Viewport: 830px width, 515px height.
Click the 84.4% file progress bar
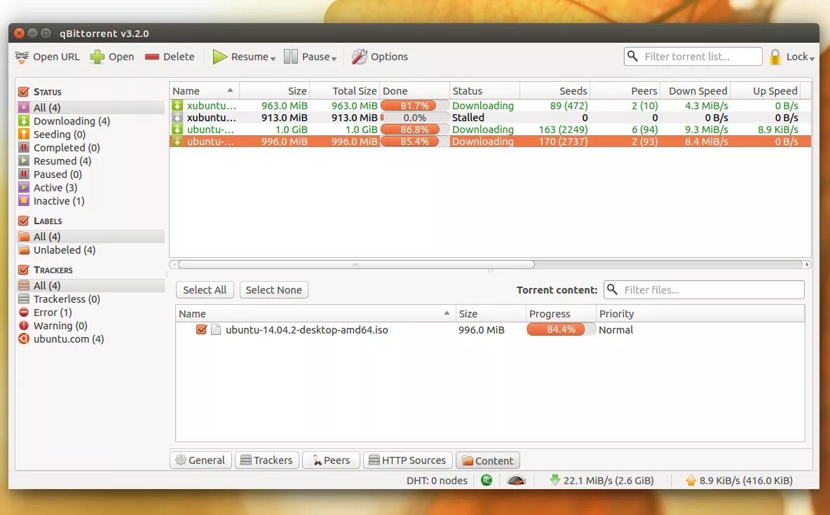[x=561, y=330]
